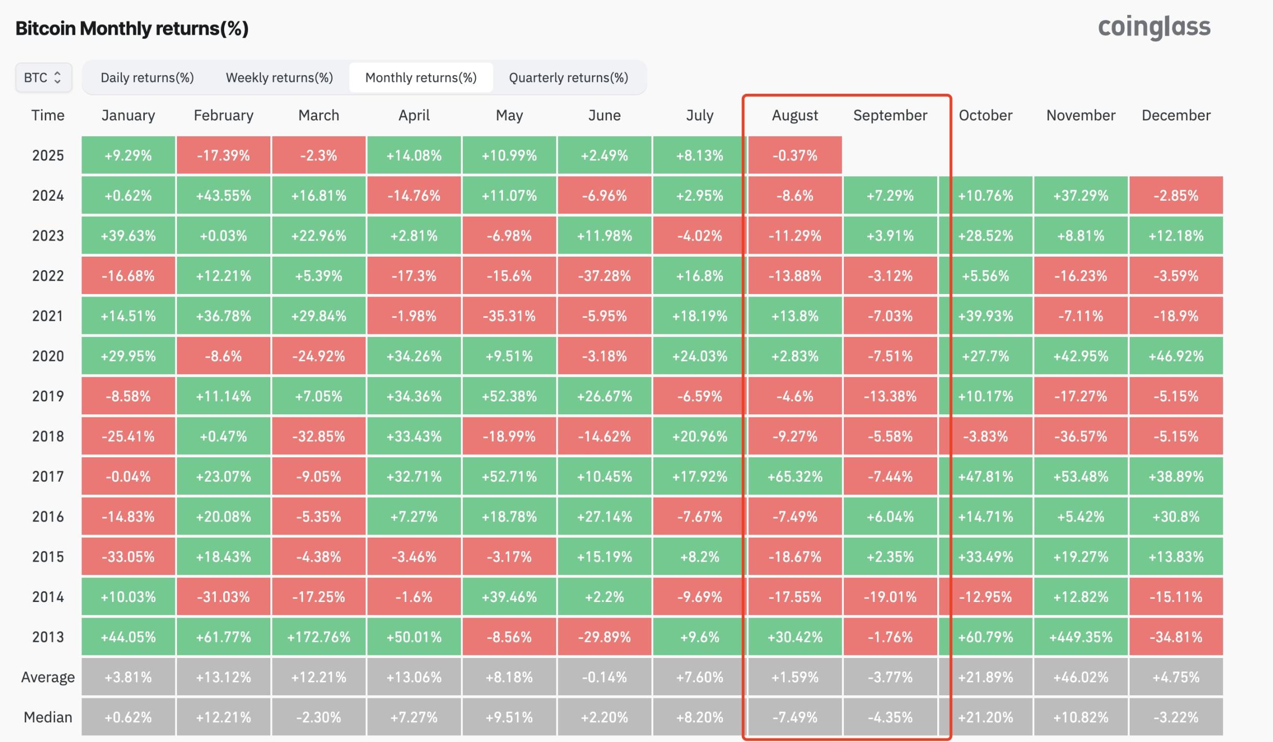Screen dimensions: 1273x742
Task: Switch to Quarterly returns(%) tab
Action: click(568, 78)
